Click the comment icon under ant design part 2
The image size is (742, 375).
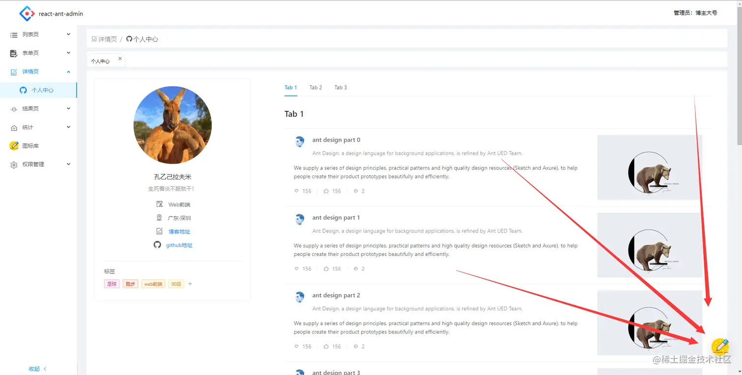pyautogui.click(x=356, y=347)
